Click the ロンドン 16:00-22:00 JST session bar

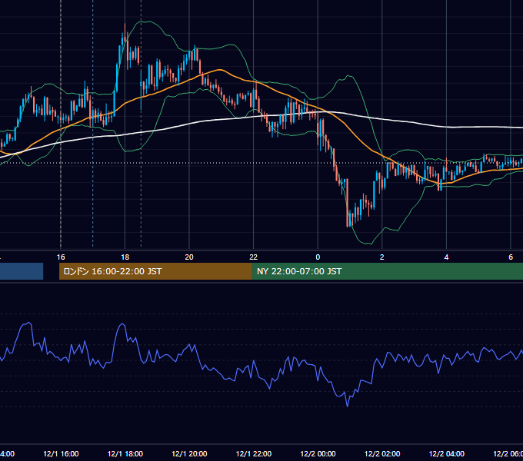(x=155, y=271)
